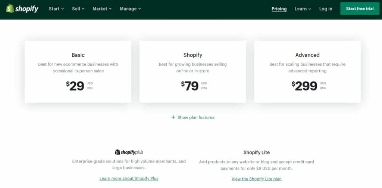Click the Shopify Lite $9 USD description
The image size is (382, 188).
click(257, 165)
